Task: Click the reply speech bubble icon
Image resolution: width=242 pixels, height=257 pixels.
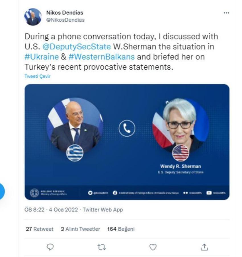Action: (50, 247)
